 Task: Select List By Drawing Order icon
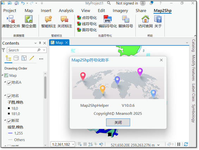8,58
